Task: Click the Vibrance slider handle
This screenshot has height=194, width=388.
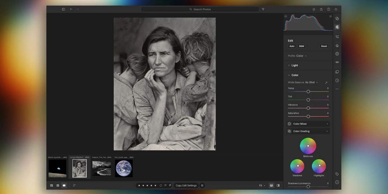Action: coord(308,108)
